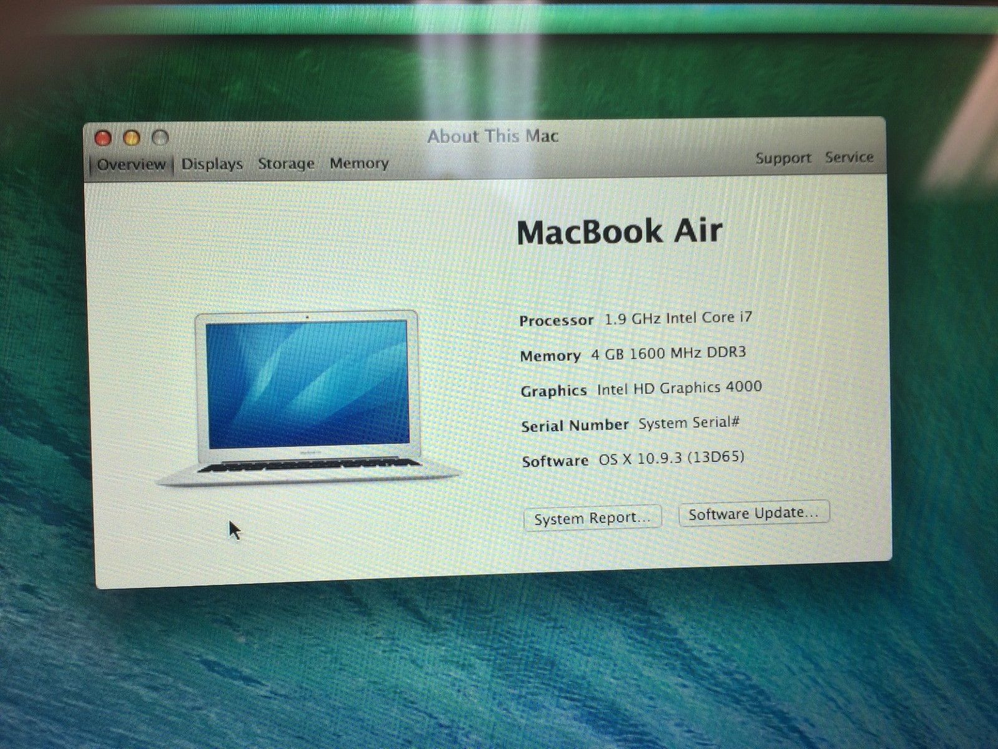Open the Memory tab

(359, 164)
